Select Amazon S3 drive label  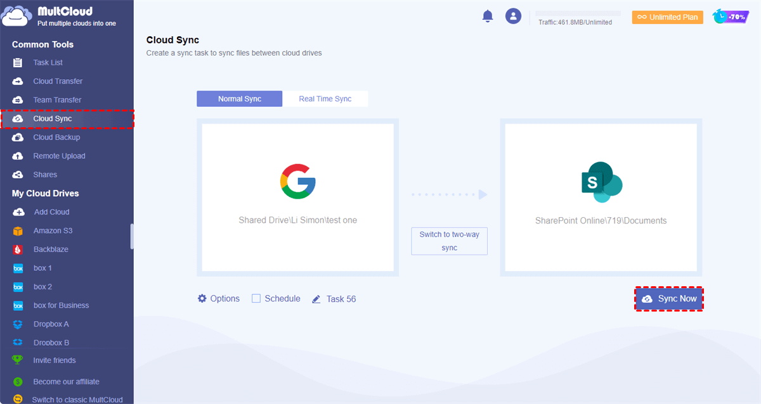click(53, 231)
